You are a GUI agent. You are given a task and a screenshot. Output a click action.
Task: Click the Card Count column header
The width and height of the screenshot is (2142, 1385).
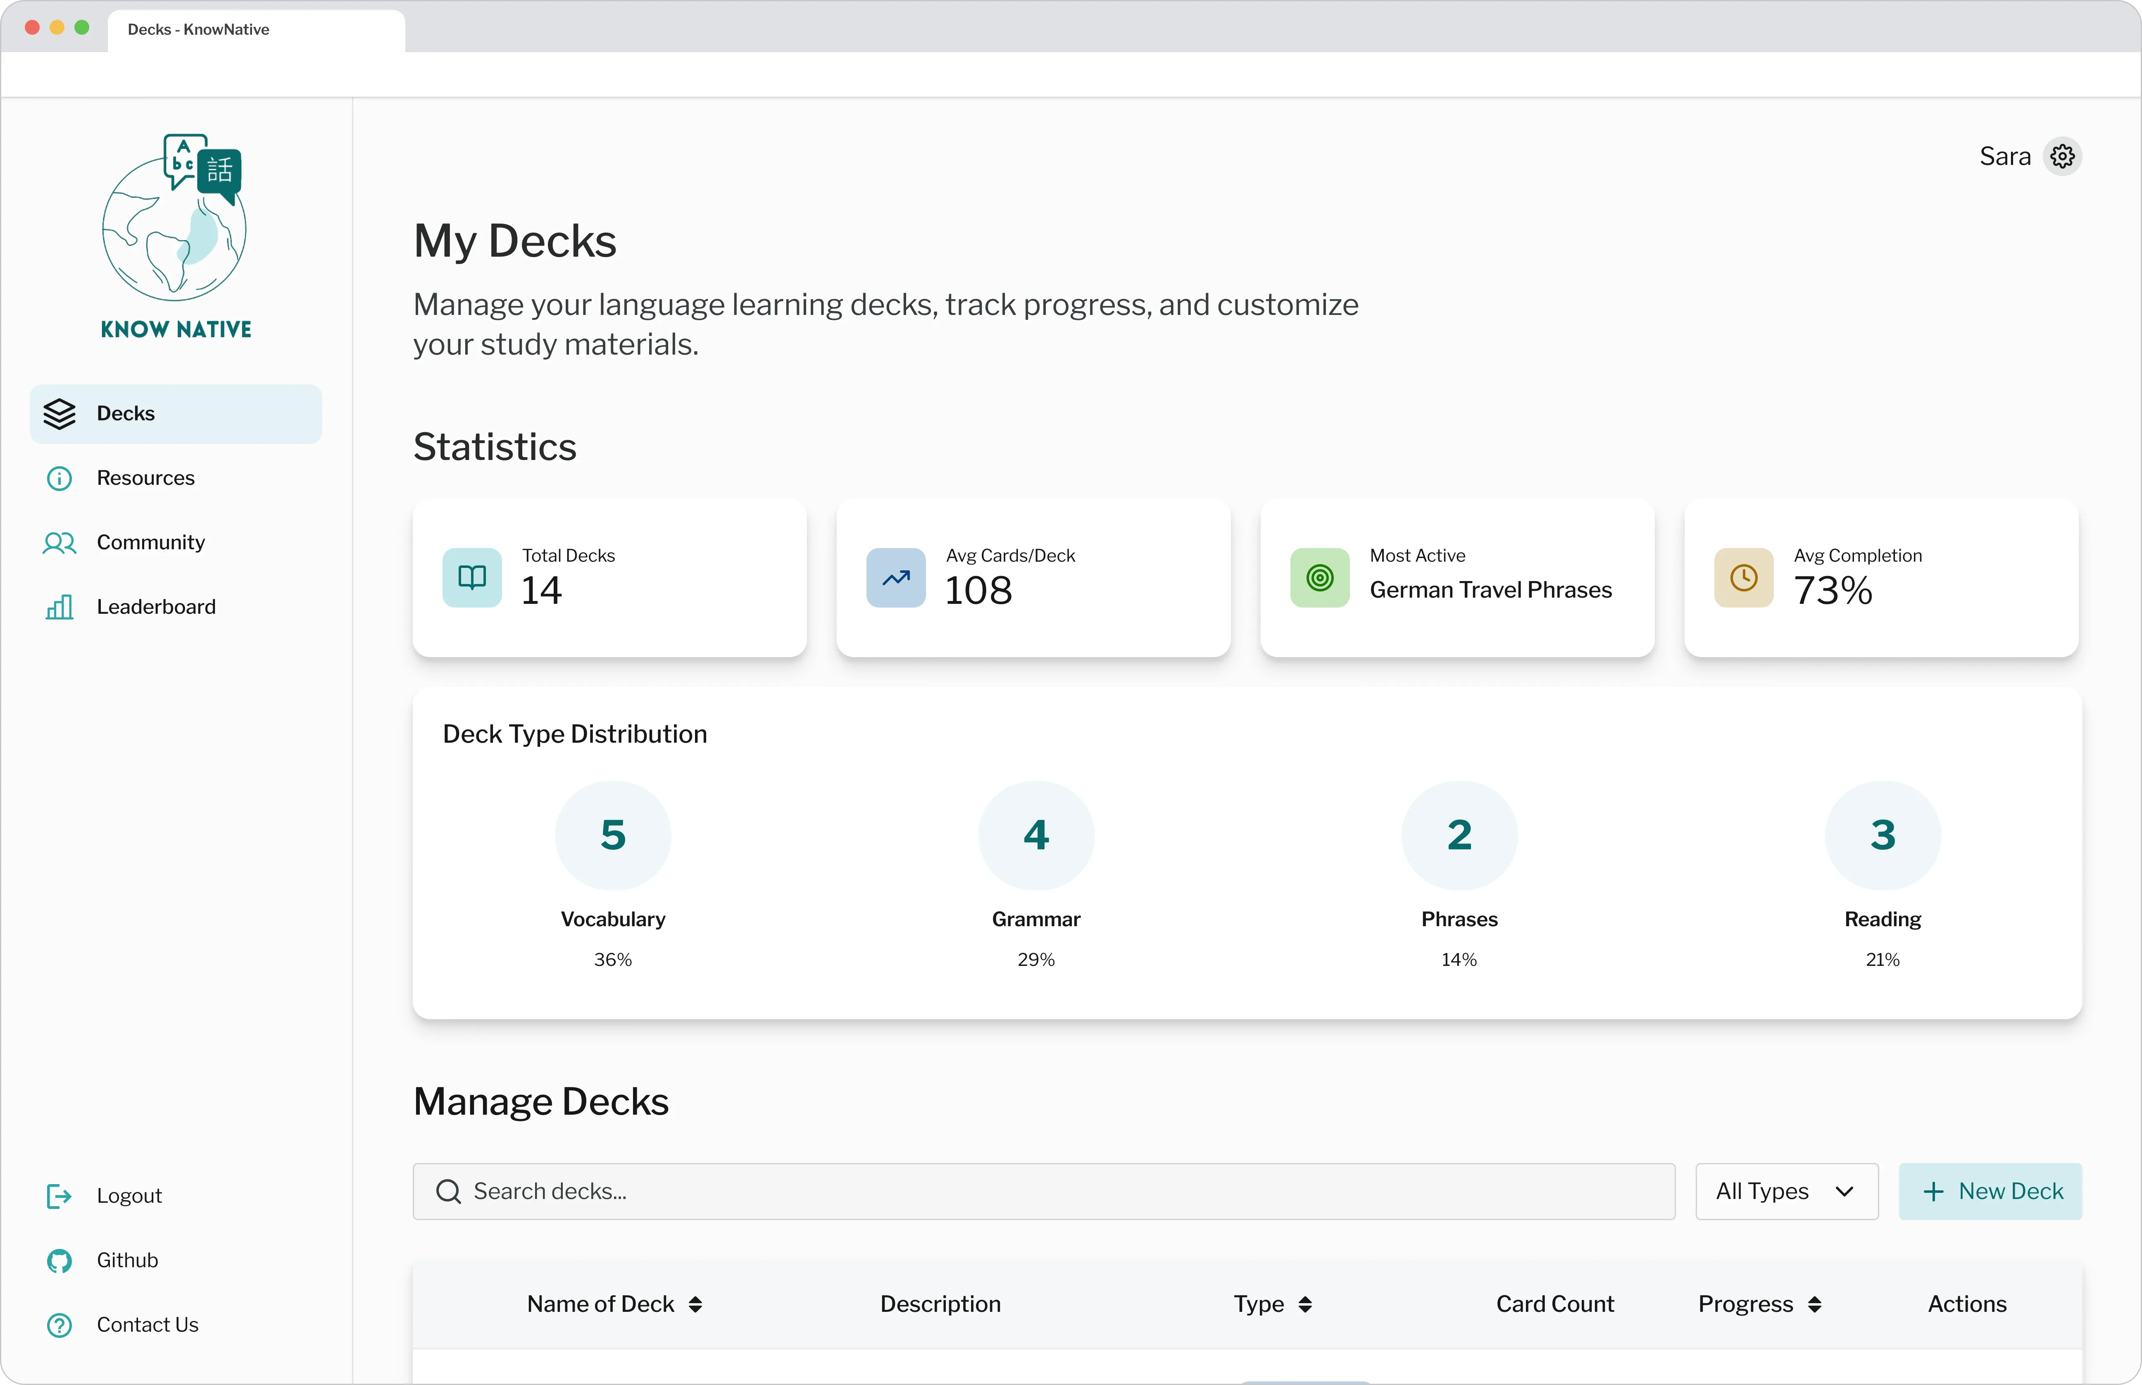(1554, 1304)
